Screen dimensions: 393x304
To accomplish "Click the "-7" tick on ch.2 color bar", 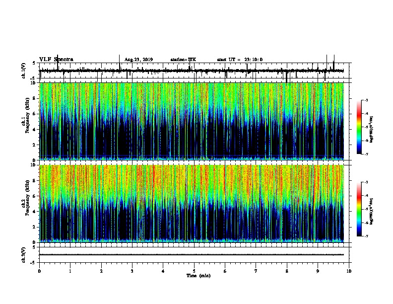I will [x=366, y=236].
